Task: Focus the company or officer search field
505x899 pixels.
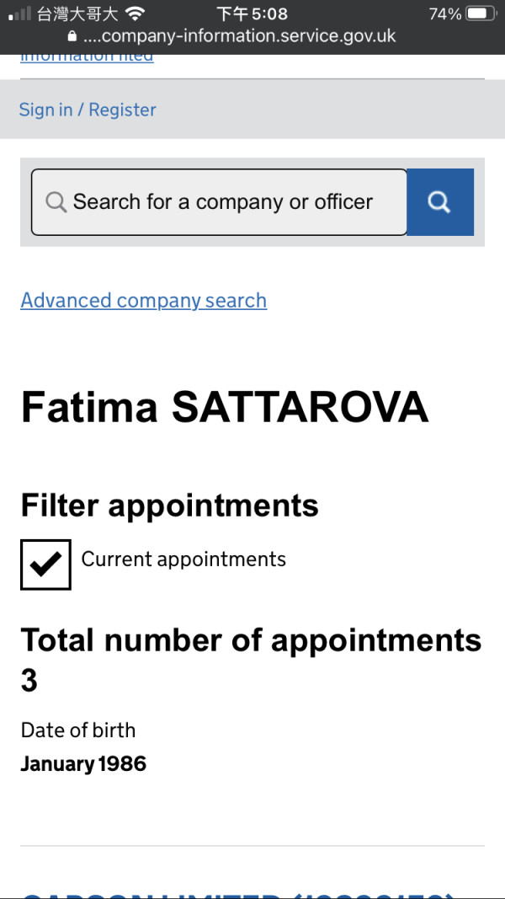Action: coord(223,202)
